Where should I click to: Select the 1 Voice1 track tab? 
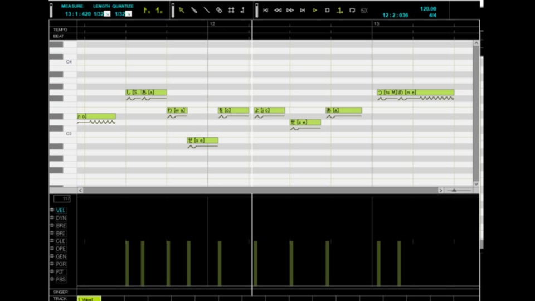point(89,299)
